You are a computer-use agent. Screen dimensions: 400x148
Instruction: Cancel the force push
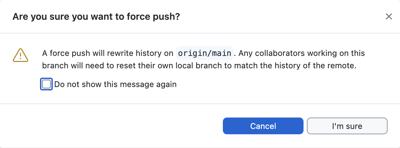(263, 126)
